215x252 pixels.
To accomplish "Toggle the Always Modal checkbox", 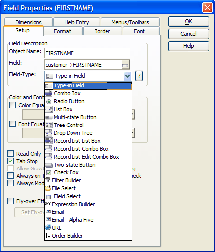I will tap(11, 183).
